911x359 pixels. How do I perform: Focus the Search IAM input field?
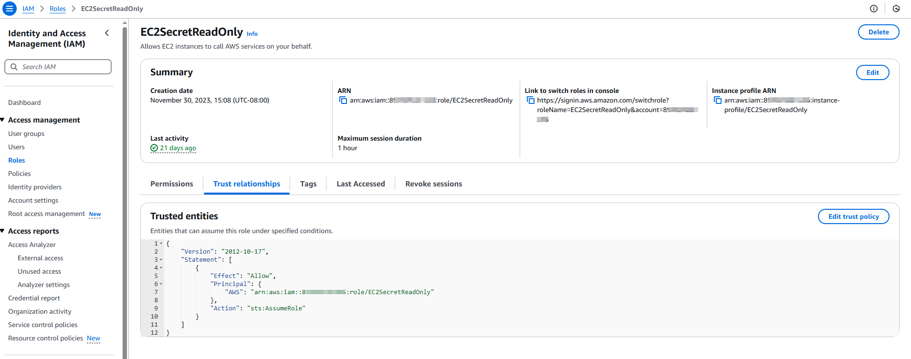coord(58,67)
